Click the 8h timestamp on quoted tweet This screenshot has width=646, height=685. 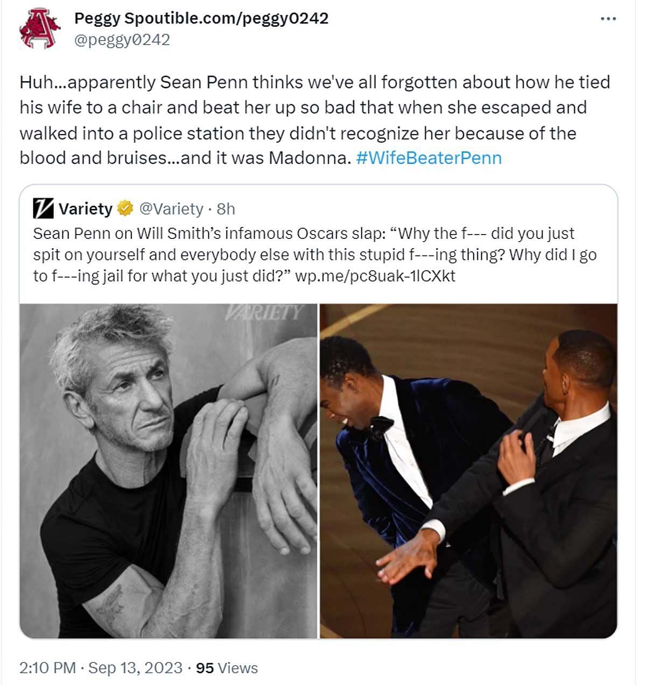226,209
